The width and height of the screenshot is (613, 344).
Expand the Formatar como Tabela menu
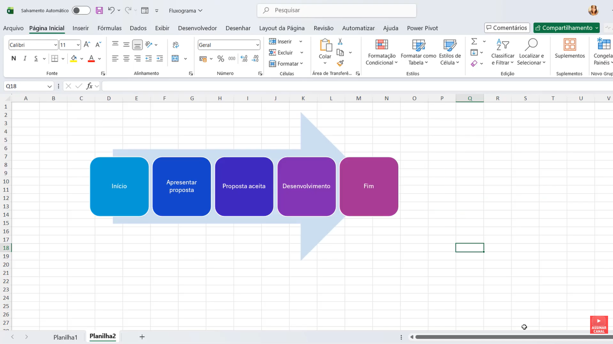coord(419,52)
